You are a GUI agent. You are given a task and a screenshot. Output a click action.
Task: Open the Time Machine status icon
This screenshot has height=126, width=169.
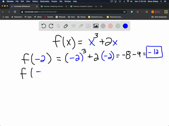pos(120,1)
